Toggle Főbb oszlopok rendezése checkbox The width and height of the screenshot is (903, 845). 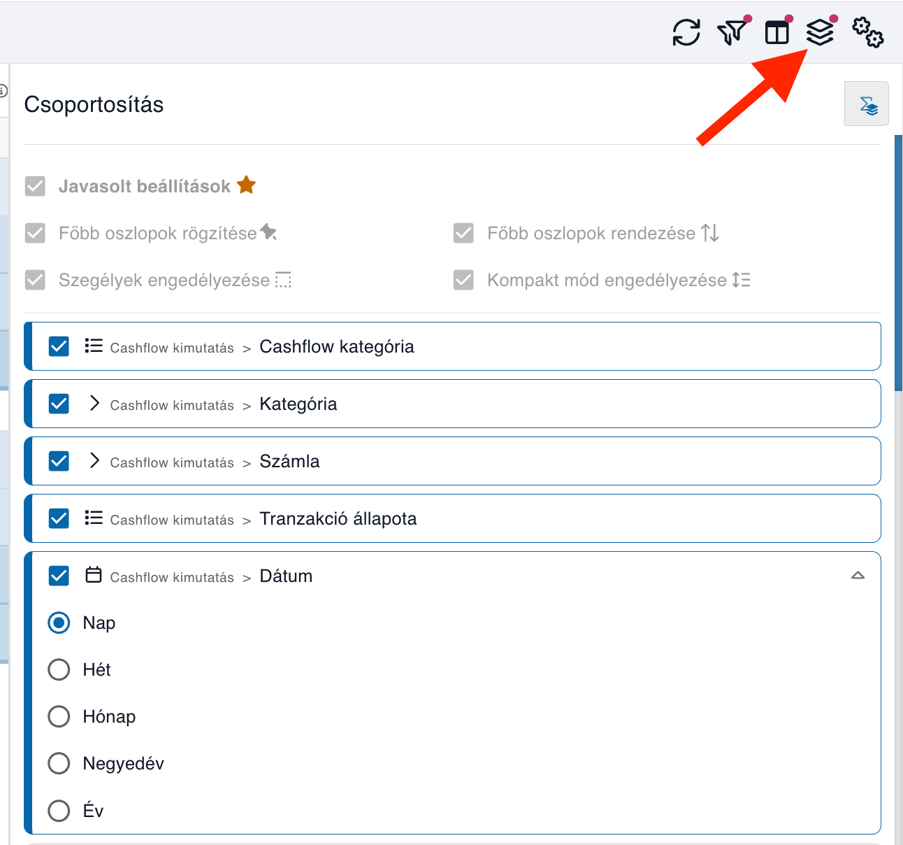[463, 233]
